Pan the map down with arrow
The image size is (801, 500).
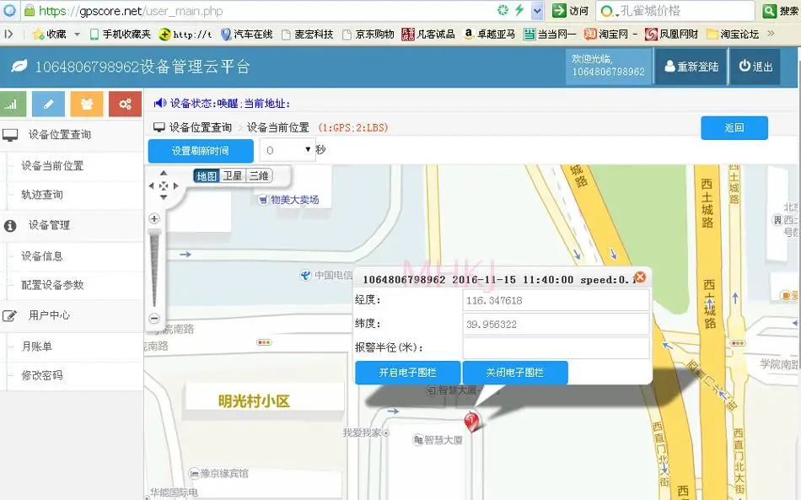click(164, 197)
